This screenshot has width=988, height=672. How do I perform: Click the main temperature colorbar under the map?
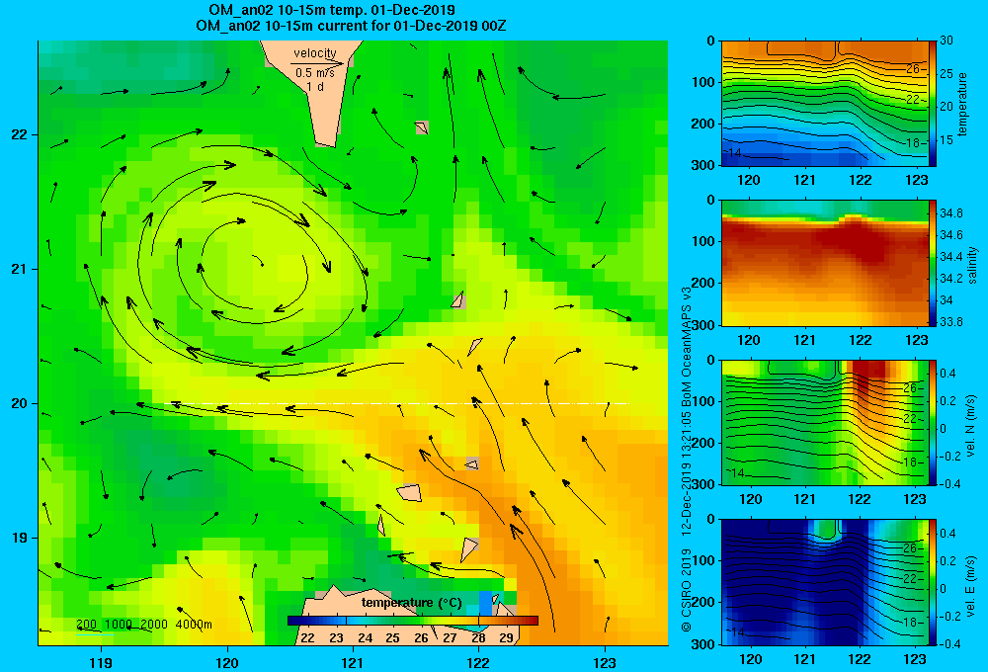(x=413, y=621)
